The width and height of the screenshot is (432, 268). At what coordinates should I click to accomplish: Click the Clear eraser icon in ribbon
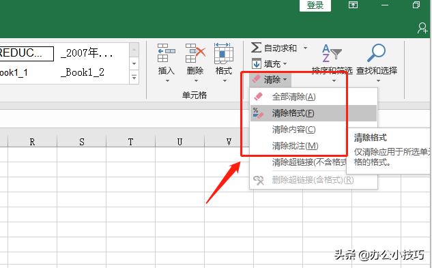click(x=257, y=79)
